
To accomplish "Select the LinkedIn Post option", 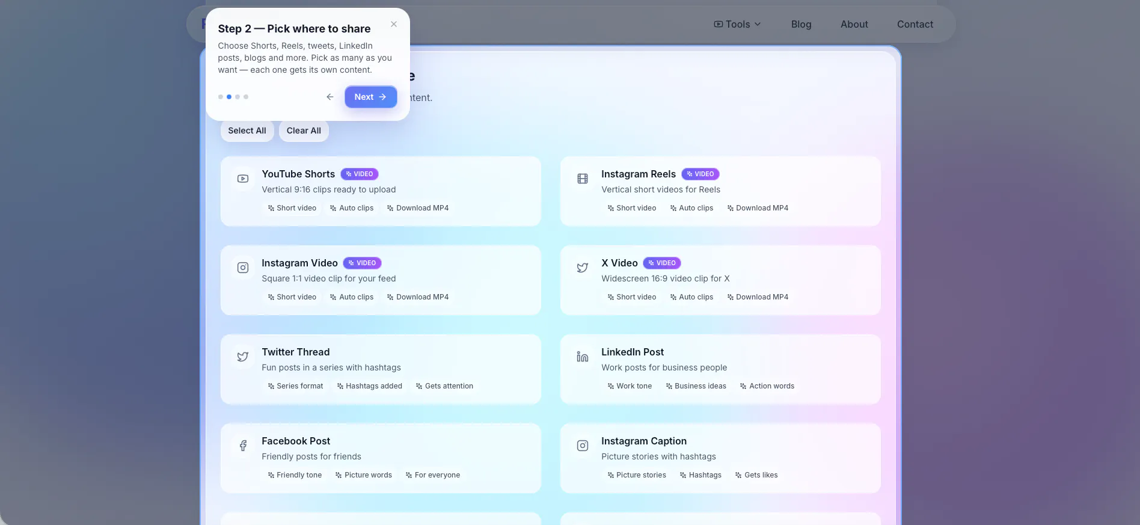I will pos(720,369).
